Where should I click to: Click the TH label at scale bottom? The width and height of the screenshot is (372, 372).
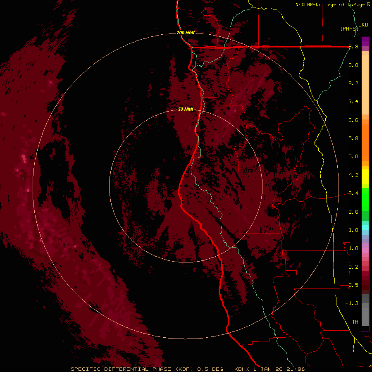tap(355, 322)
